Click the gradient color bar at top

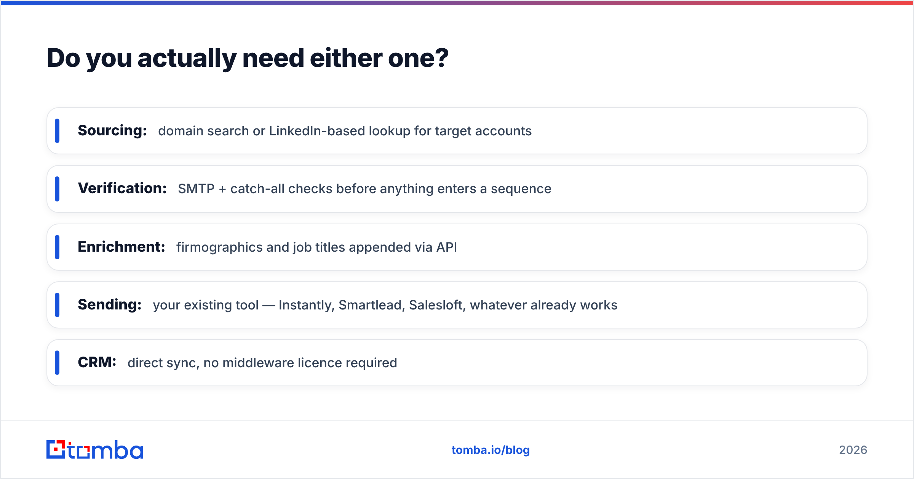457,3
